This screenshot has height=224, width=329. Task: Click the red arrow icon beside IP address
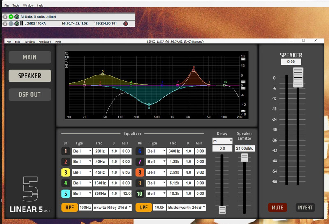[125, 23]
